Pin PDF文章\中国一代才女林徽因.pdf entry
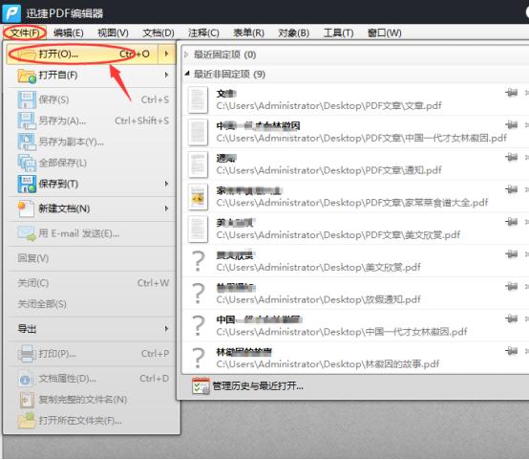529x460 pixels. pos(512,124)
